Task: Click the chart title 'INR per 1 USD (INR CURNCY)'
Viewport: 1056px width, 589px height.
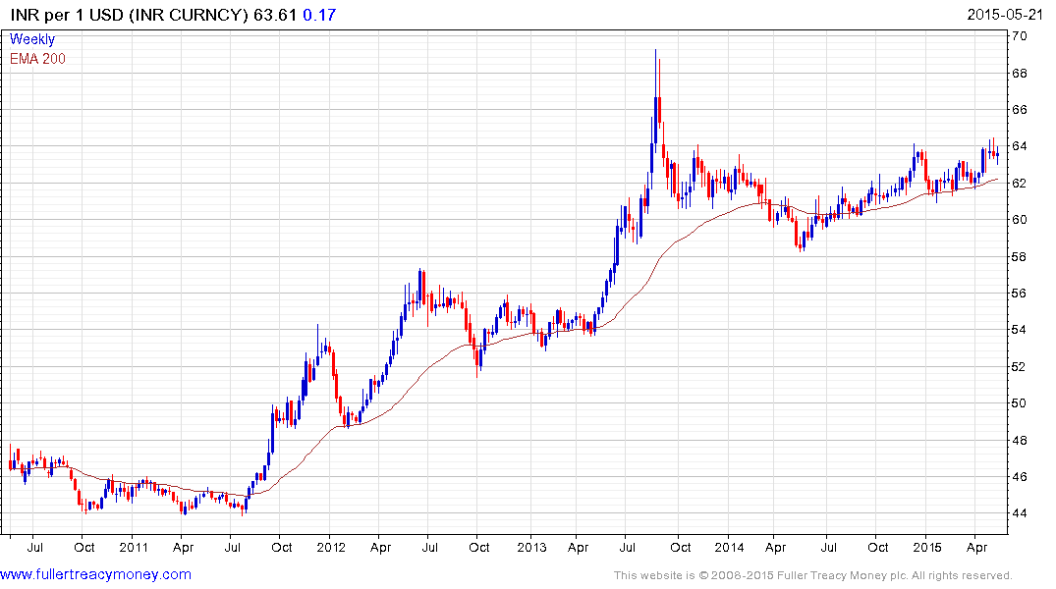Action: (x=130, y=15)
